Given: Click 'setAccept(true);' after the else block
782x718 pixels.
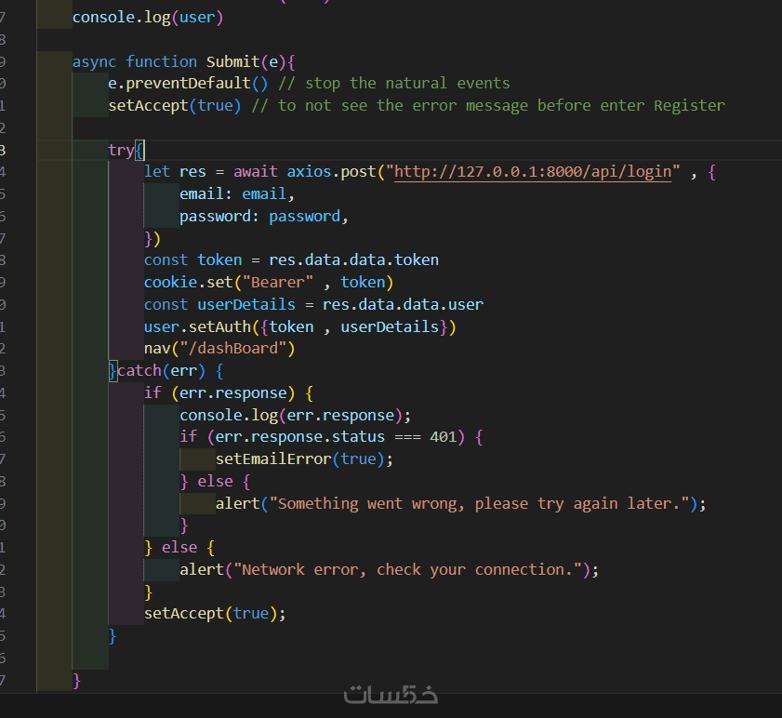Looking at the screenshot, I should (x=215, y=613).
